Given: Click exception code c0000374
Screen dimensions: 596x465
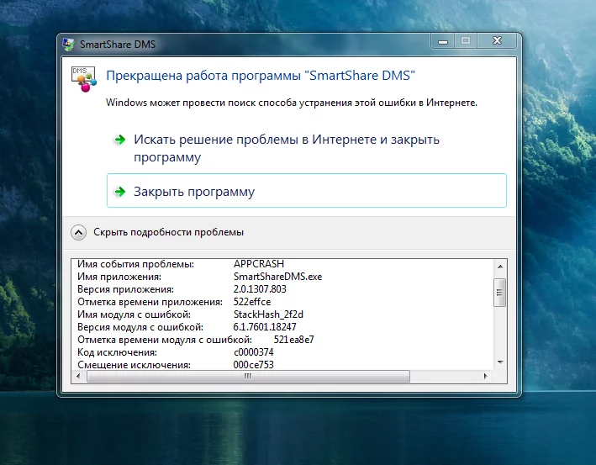Looking at the screenshot, I should (254, 351).
